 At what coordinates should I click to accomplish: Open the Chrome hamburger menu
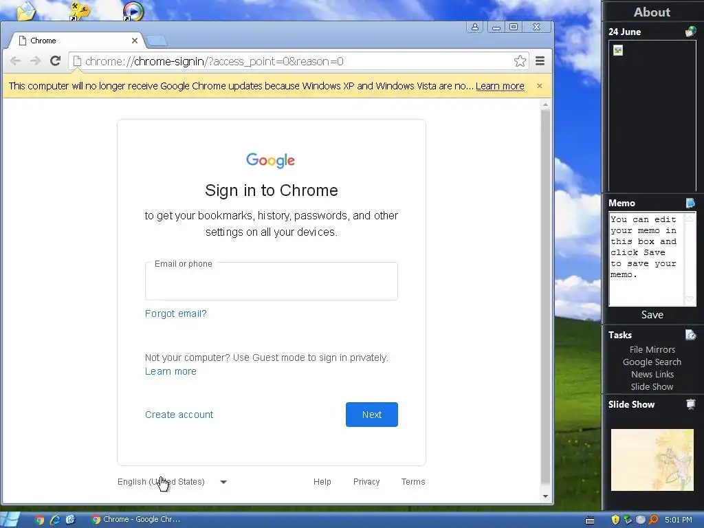point(540,61)
